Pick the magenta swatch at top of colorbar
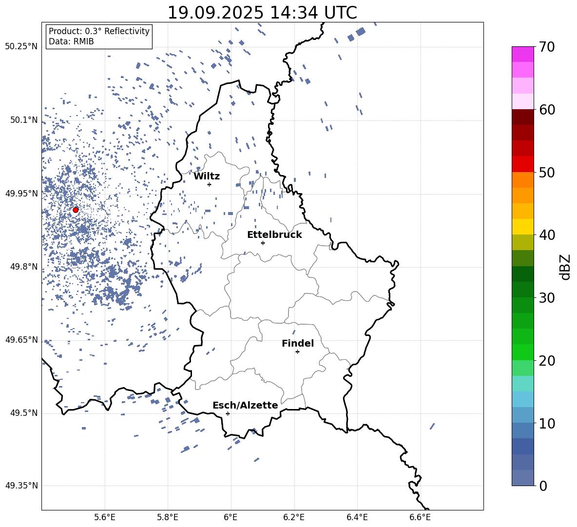The width and height of the screenshot is (577, 527). pos(522,54)
